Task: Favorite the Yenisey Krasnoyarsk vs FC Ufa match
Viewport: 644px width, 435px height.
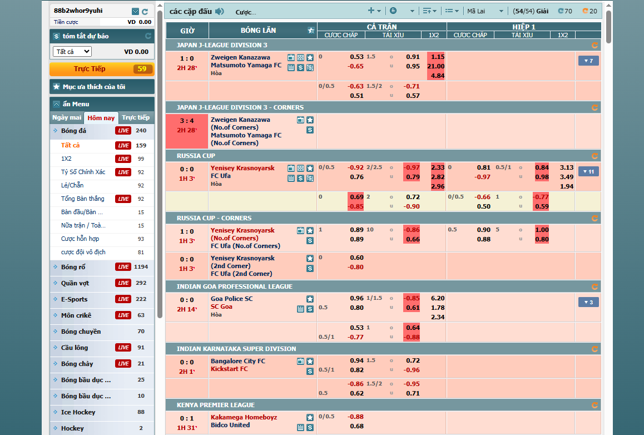Action: [310, 169]
